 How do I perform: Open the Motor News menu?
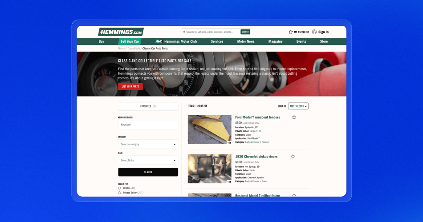(x=246, y=41)
